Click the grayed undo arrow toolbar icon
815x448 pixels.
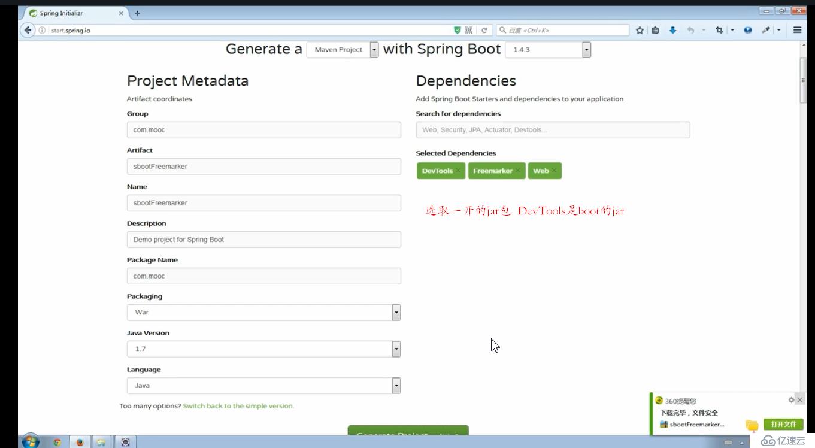coord(690,30)
